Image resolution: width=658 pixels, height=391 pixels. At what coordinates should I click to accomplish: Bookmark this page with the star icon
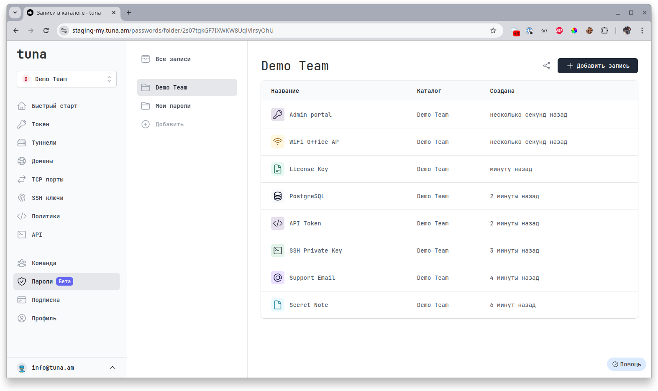(x=493, y=31)
